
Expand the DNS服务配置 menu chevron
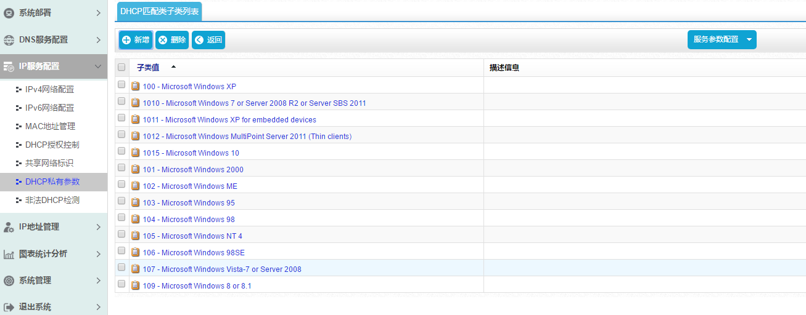[x=98, y=40]
